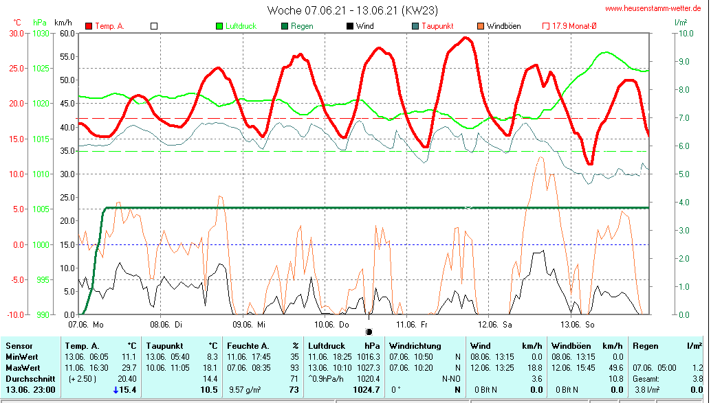The image size is (711, 403).
Task: Click the 'Durchschnitt' row label
Action: pos(30,378)
